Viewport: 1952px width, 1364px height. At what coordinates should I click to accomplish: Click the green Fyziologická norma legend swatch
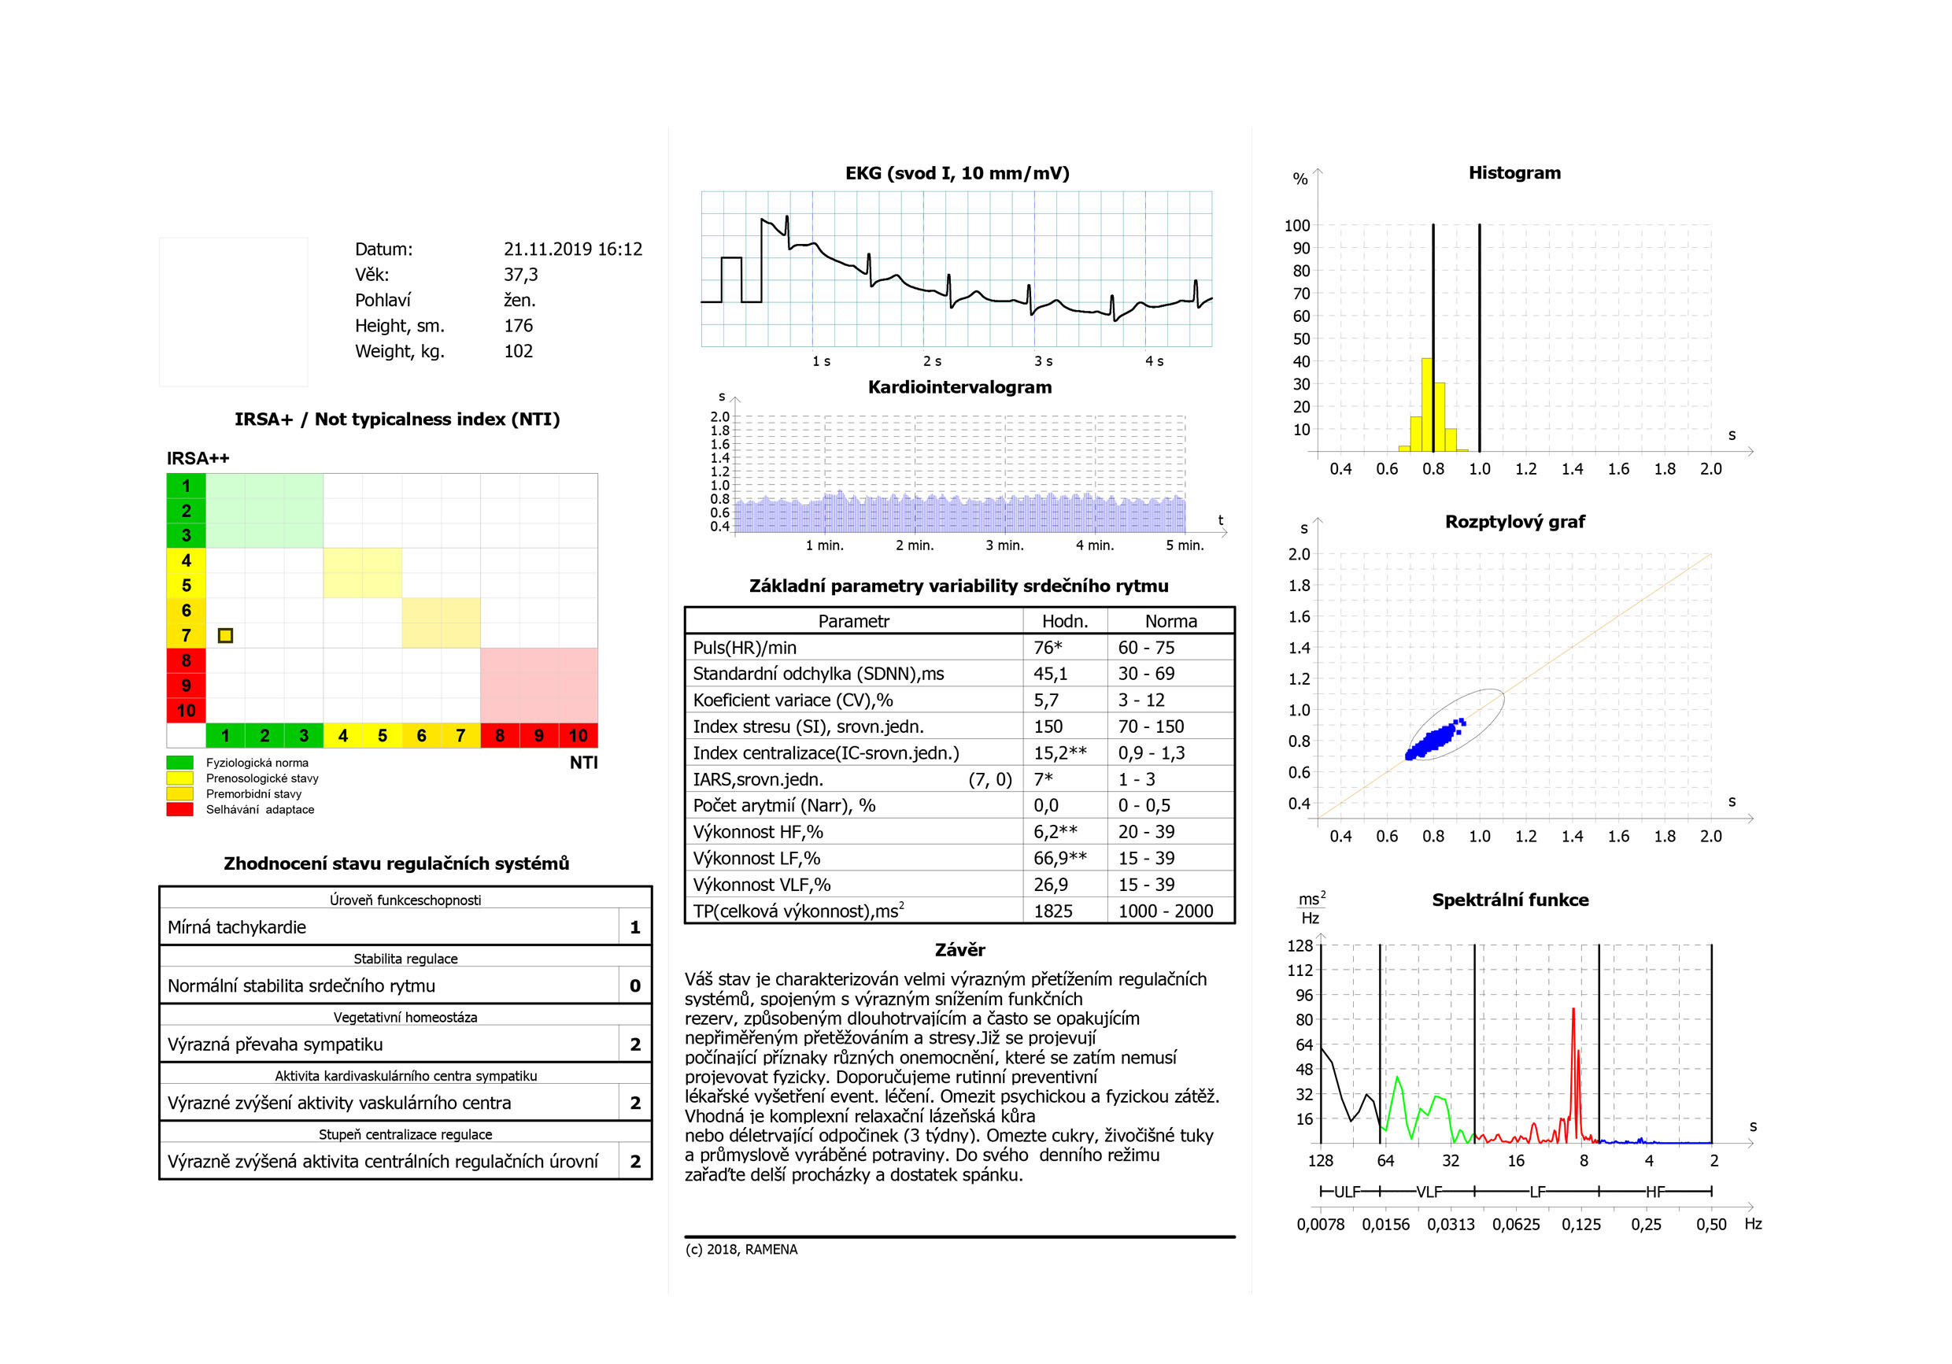[x=179, y=763]
